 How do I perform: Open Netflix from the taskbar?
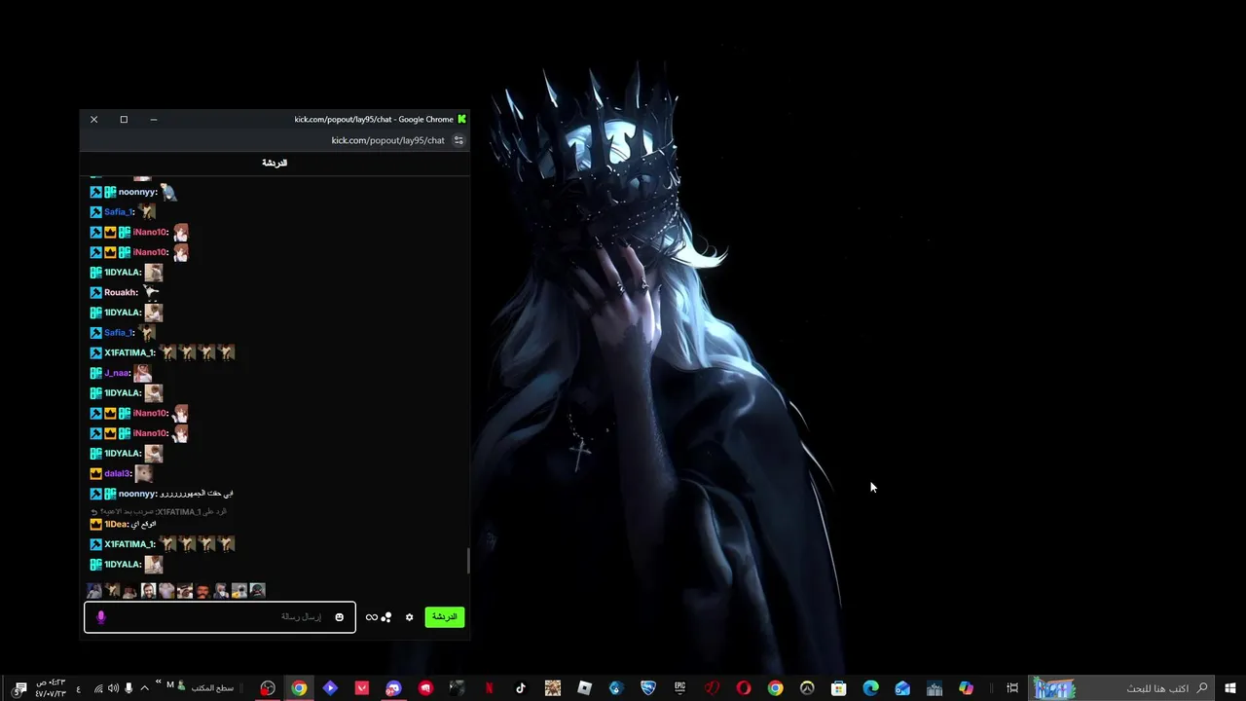click(x=489, y=688)
